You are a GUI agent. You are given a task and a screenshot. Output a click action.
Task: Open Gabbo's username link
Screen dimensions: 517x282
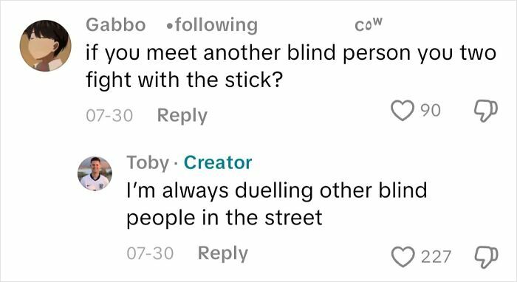(x=116, y=25)
